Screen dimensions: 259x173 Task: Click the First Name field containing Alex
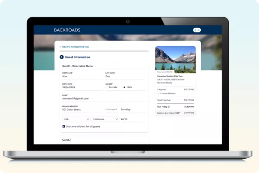pyautogui.click(x=82, y=76)
